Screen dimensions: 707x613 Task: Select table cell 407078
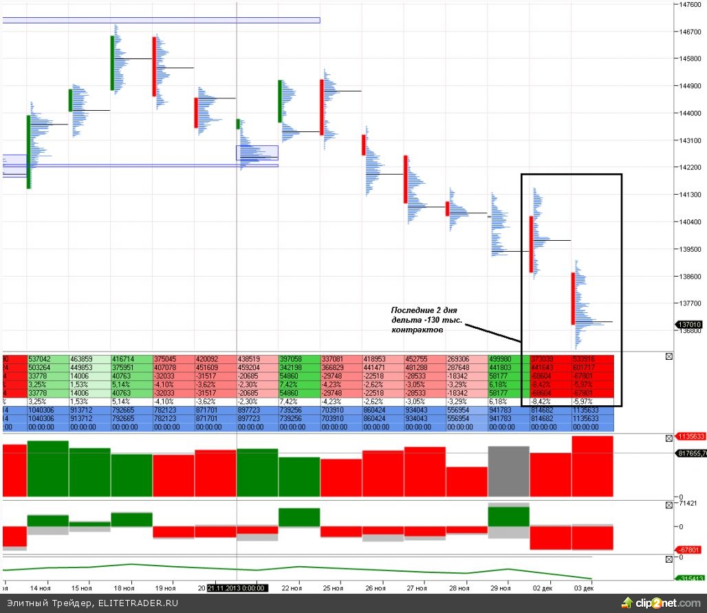pyautogui.click(x=173, y=367)
